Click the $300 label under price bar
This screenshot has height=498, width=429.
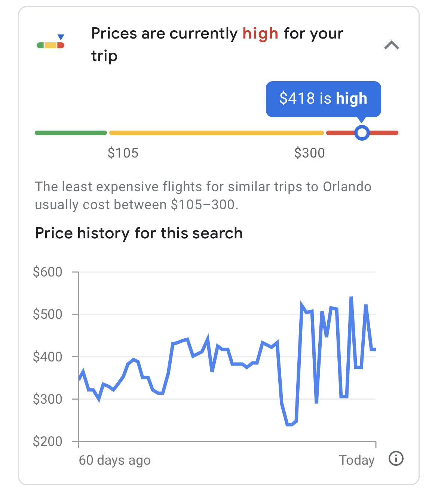(x=309, y=153)
